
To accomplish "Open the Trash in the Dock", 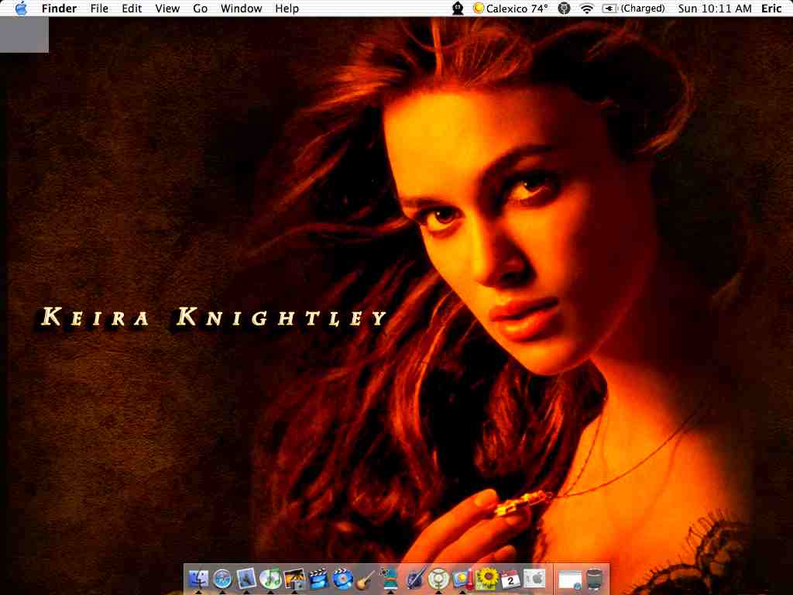I will tap(596, 579).
